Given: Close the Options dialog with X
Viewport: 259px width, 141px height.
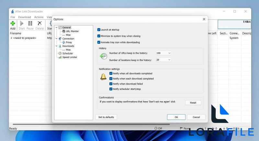Looking at the screenshot, I should pyautogui.click(x=204, y=19).
